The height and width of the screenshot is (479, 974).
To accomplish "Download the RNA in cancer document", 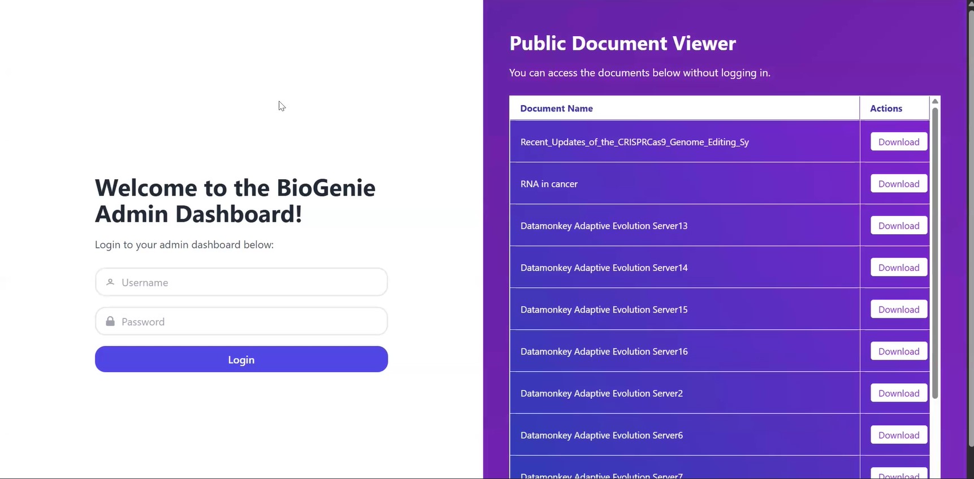I will coord(898,183).
